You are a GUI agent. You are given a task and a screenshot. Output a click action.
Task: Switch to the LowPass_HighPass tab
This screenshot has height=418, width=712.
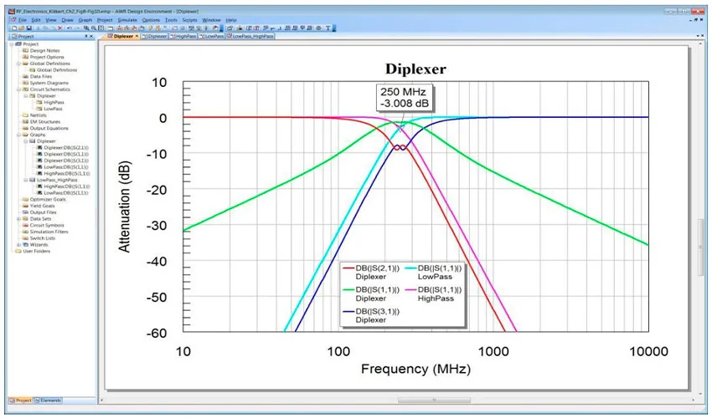(x=252, y=37)
